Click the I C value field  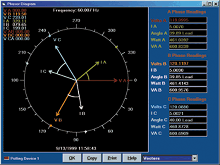pyautogui.click(x=188, y=114)
